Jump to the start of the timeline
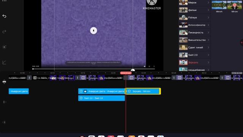Image resolution: width=243 pixels, height=137 pixels. 4,102
